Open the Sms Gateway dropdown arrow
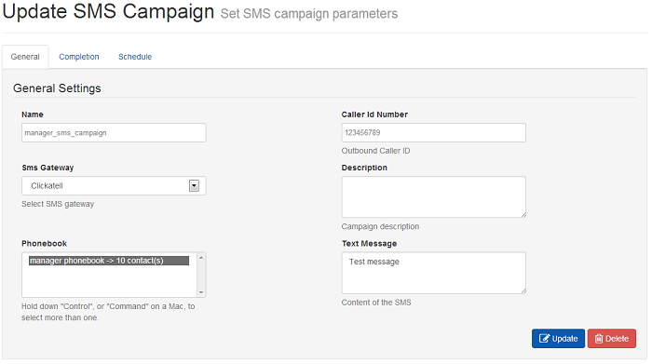 point(194,186)
